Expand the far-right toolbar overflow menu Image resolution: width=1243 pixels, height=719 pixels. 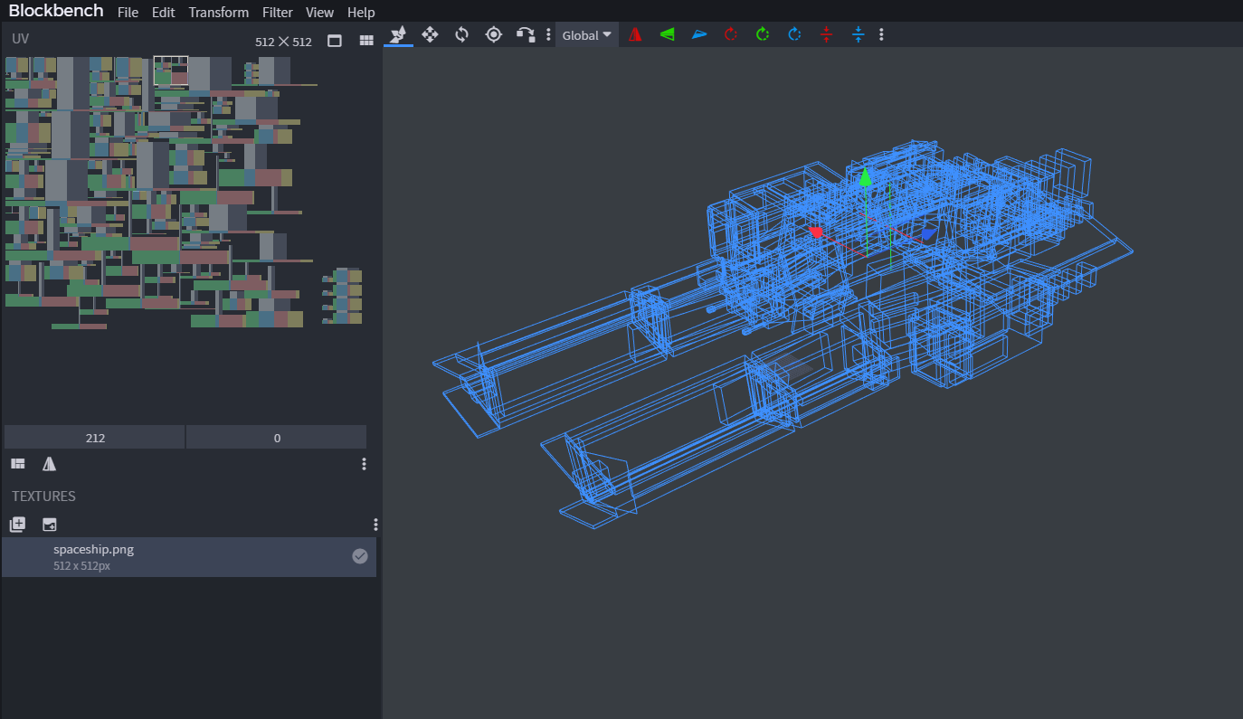881,34
